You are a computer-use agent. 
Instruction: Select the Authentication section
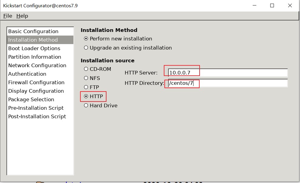pyautogui.click(x=40, y=74)
